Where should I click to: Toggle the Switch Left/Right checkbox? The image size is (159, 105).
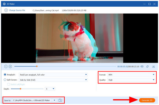coord(9,84)
